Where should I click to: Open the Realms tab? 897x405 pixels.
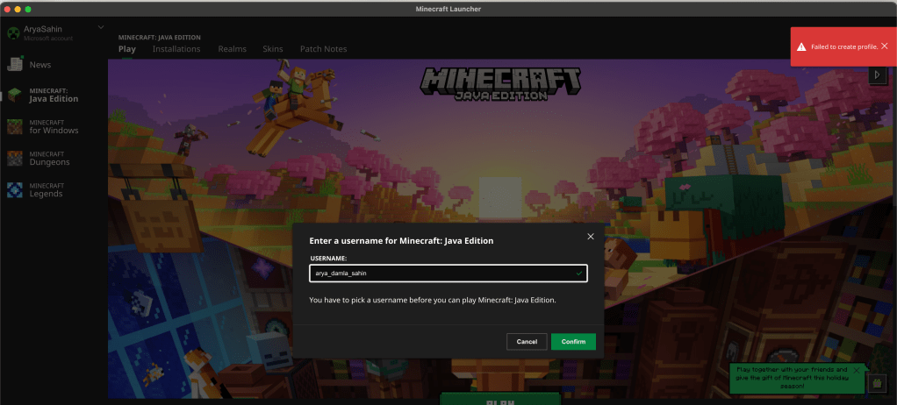232,49
